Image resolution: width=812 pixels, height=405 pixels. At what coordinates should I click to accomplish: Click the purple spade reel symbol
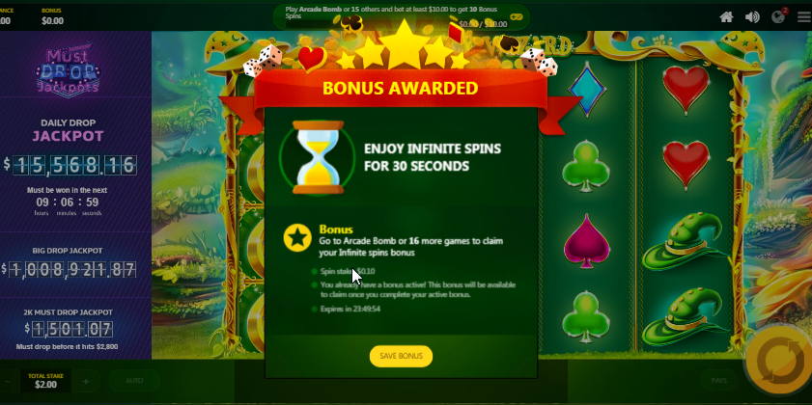(586, 241)
